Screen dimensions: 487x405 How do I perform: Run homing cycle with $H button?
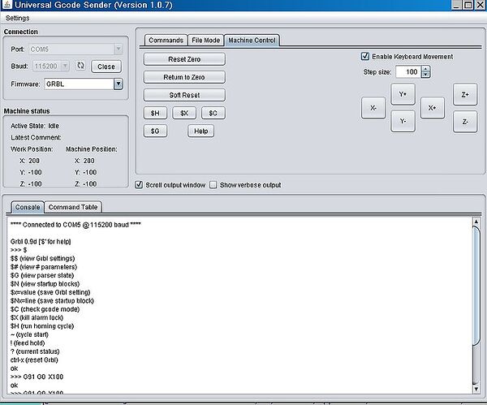[x=155, y=113]
